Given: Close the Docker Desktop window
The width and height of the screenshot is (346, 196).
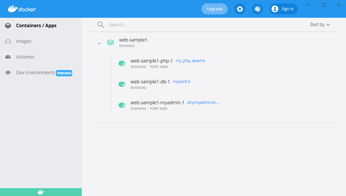Looking at the screenshot, I should coord(339,5).
